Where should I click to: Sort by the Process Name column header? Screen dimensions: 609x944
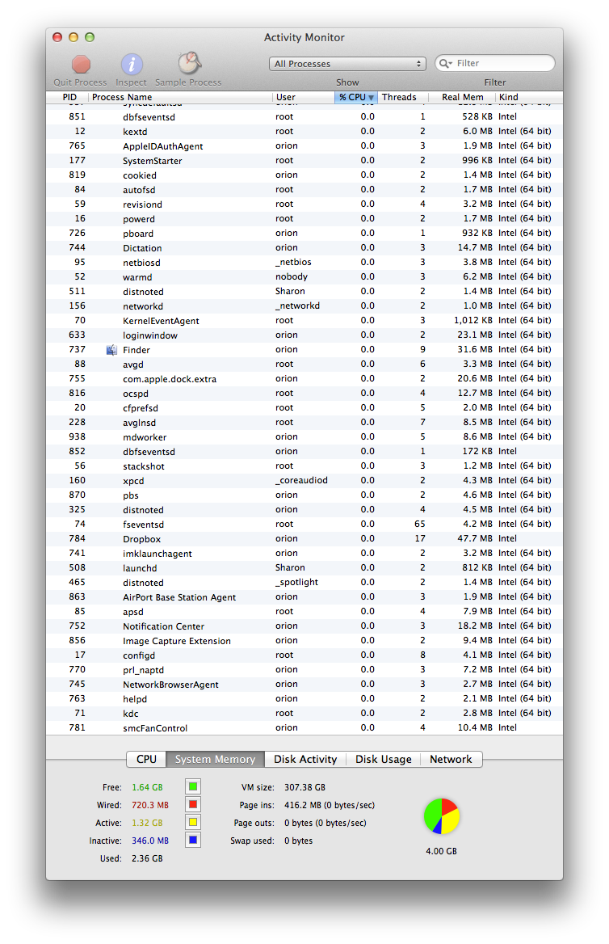(180, 97)
